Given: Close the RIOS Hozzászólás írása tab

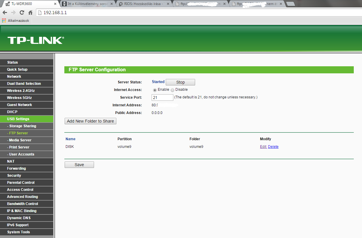Looking at the screenshot, I should (168, 4).
